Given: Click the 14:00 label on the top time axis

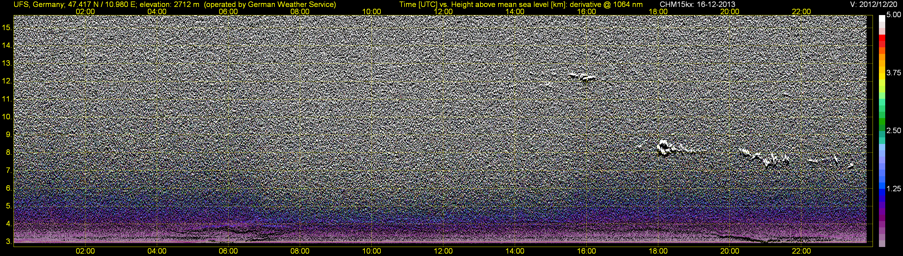Looking at the screenshot, I should click(x=515, y=11).
